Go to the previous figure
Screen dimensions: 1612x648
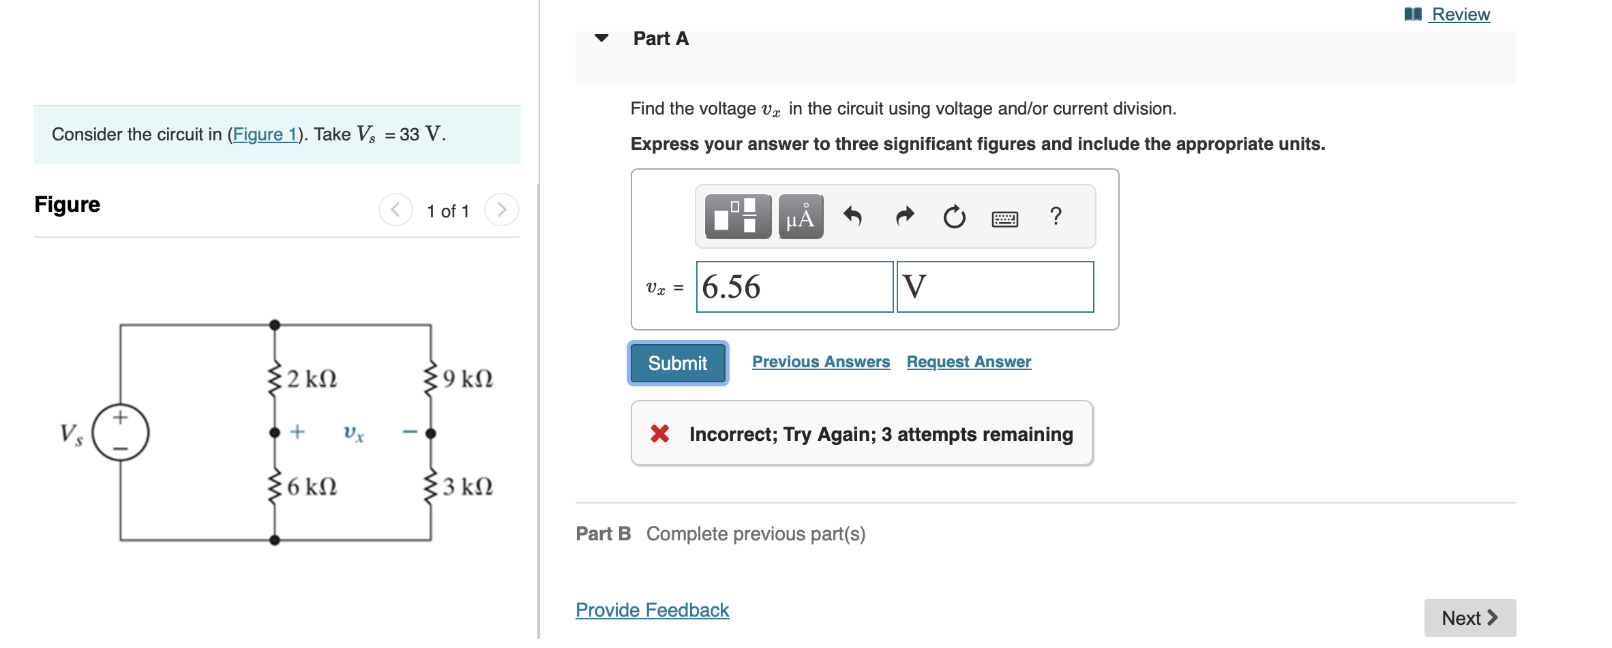pos(395,210)
